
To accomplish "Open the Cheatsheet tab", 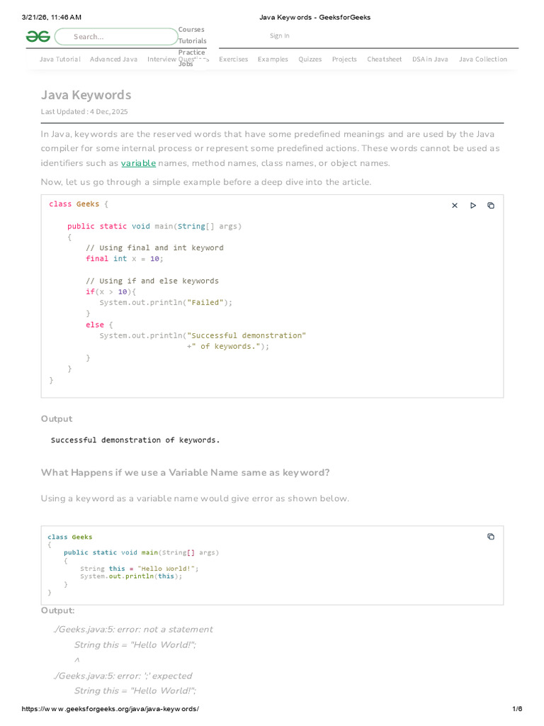I will point(385,60).
